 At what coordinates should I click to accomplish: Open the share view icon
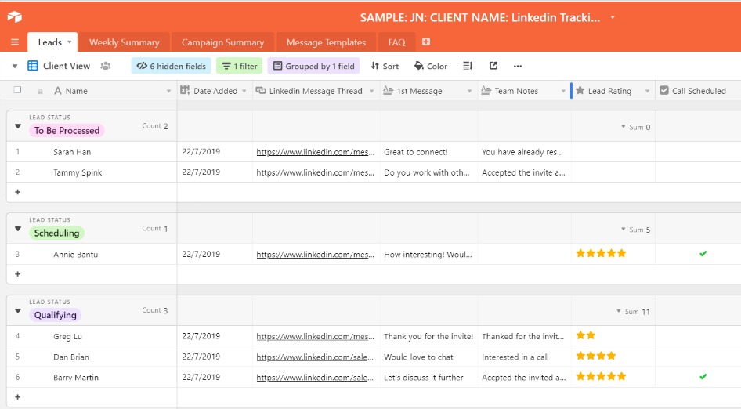[493, 66]
